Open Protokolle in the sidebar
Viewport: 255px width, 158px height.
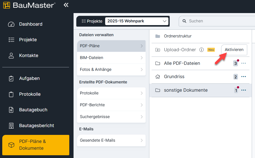[x=30, y=94]
